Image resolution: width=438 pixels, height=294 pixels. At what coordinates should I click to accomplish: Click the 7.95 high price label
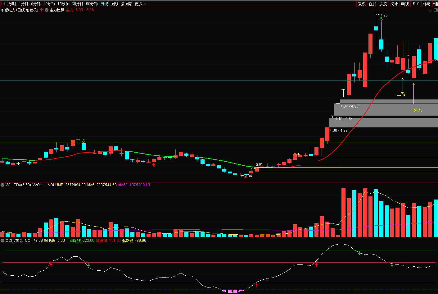tap(384, 15)
